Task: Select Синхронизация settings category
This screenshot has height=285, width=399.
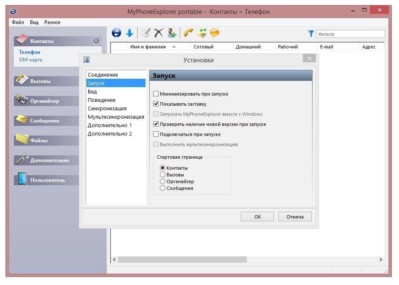Action: tap(116, 109)
